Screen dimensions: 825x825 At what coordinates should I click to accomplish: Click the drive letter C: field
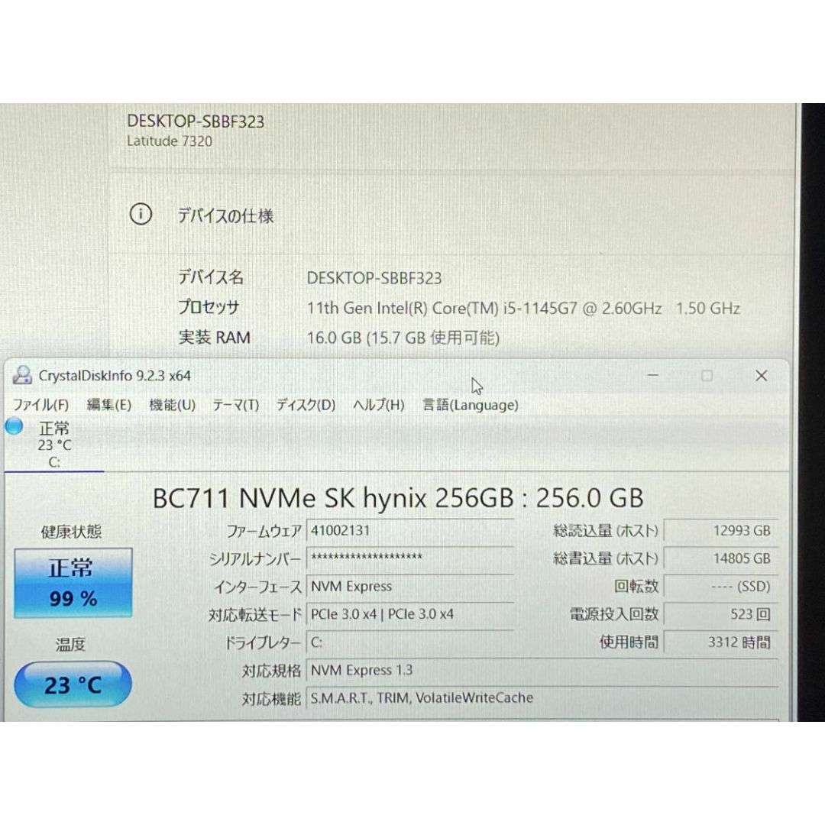pos(410,642)
